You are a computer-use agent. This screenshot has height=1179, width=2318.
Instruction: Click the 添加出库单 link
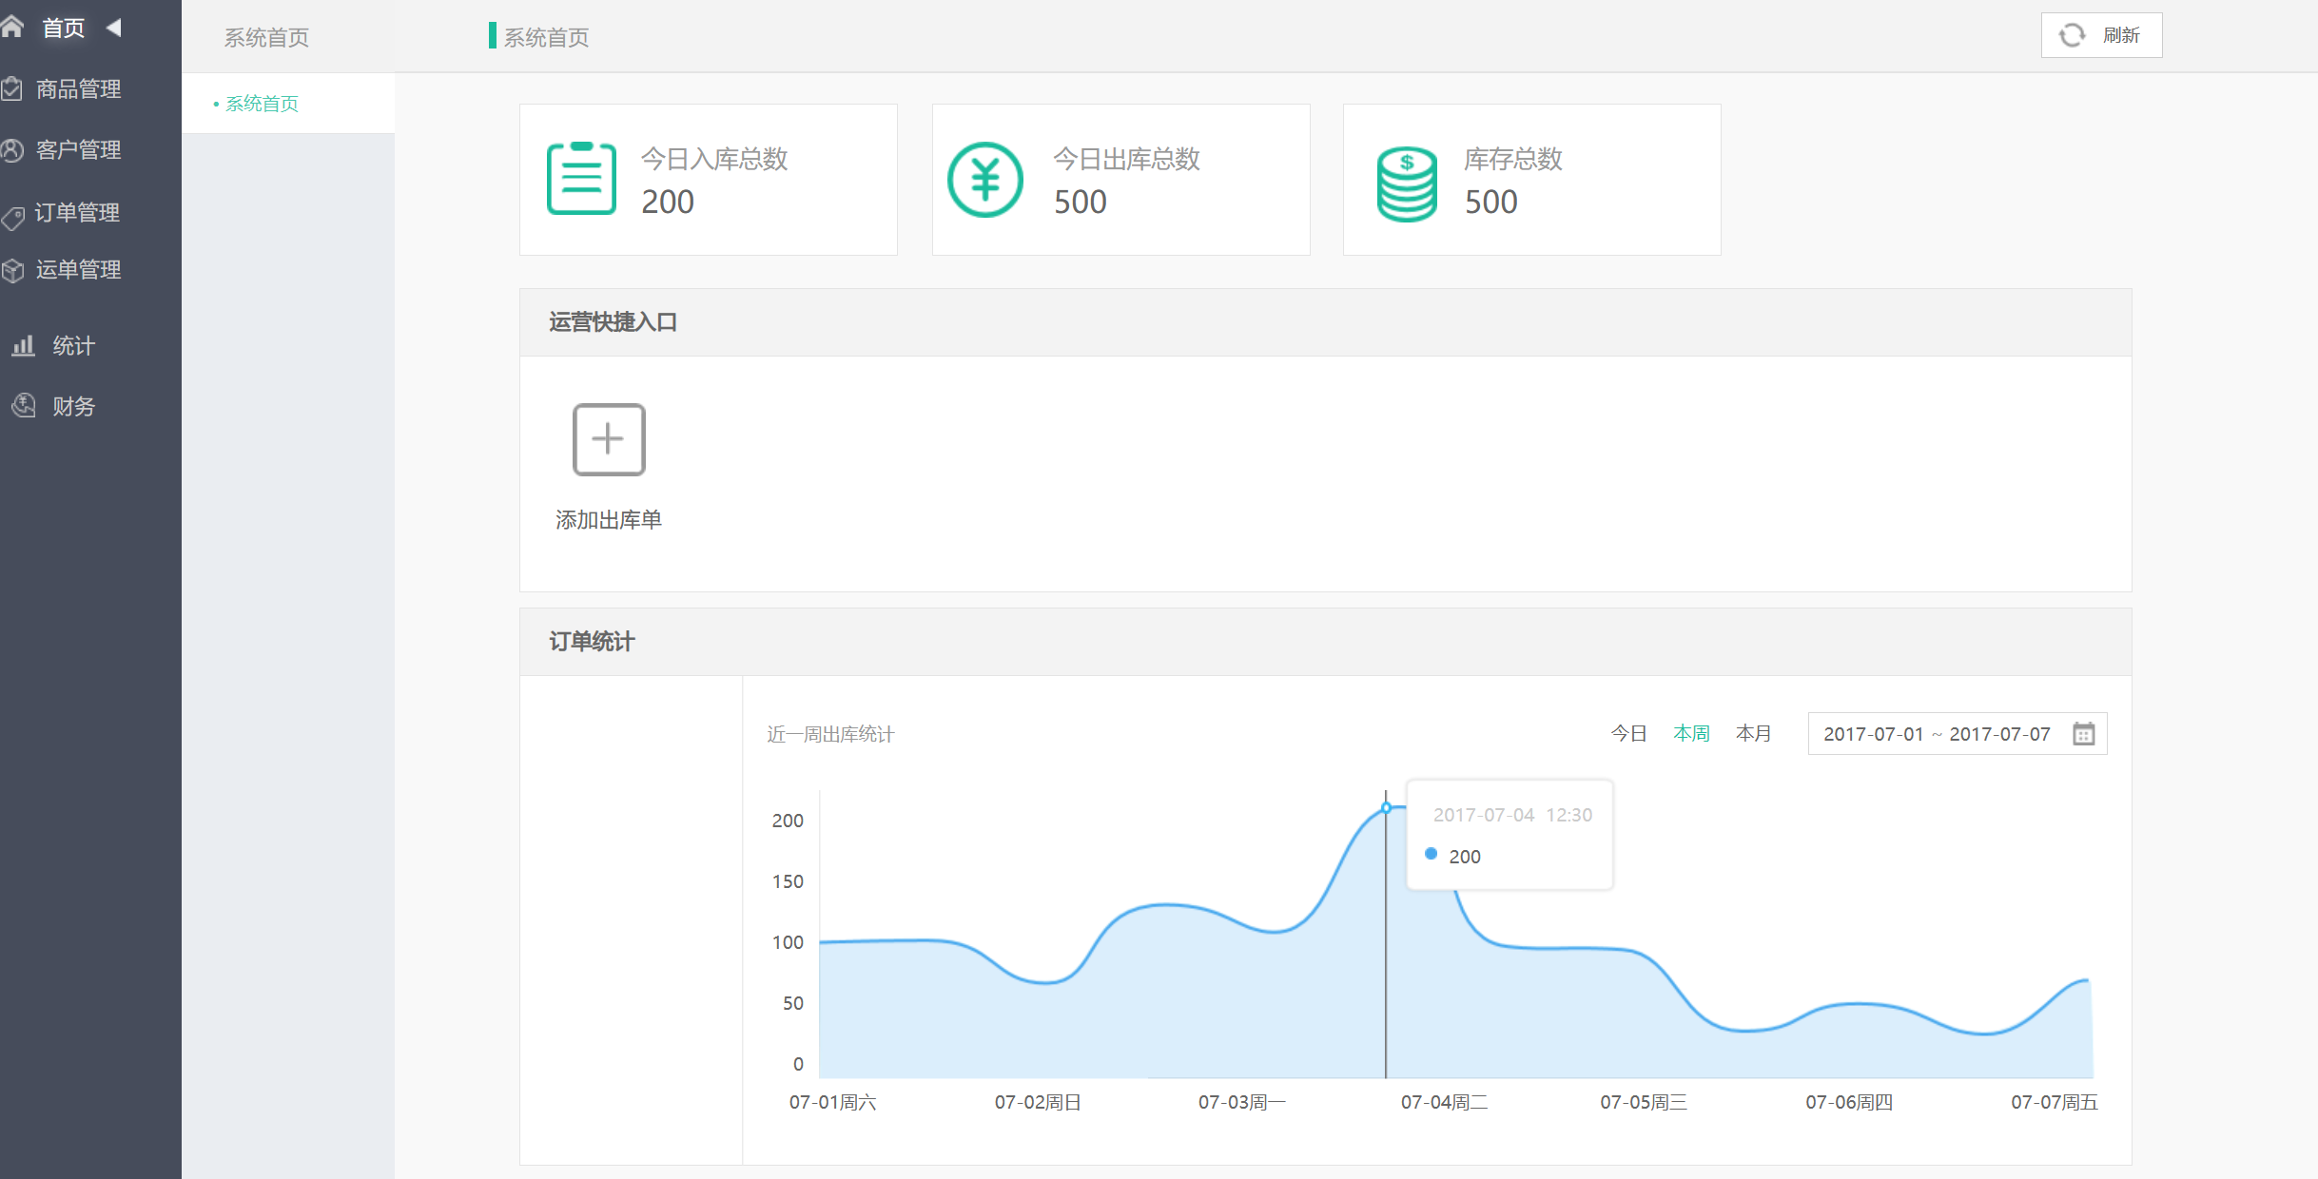click(609, 520)
